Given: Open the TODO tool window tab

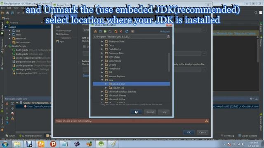Looking at the screenshot, I should point(10,136).
